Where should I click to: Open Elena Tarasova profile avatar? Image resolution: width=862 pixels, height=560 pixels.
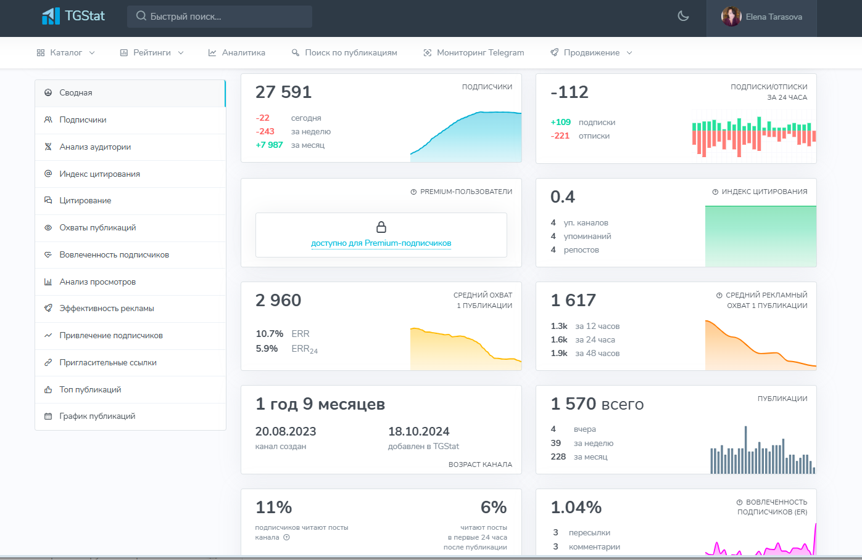pos(731,17)
